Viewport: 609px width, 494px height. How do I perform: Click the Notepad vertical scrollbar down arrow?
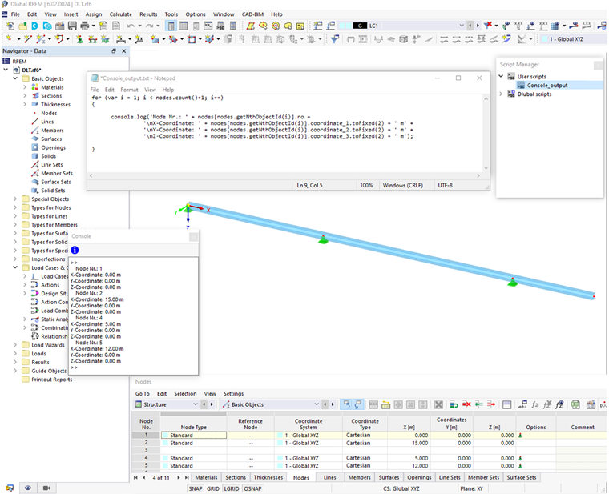click(x=486, y=168)
